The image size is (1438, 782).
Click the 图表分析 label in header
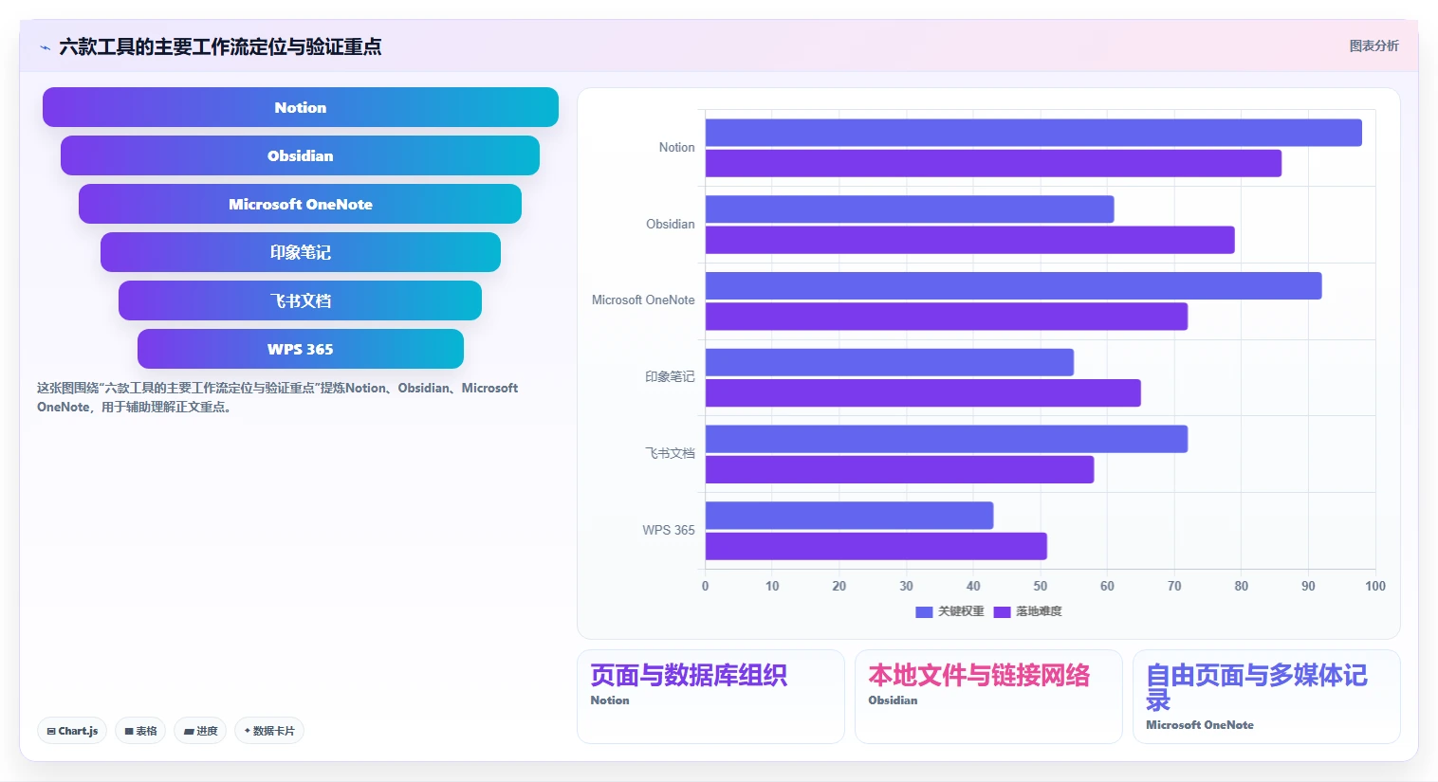coord(1373,45)
